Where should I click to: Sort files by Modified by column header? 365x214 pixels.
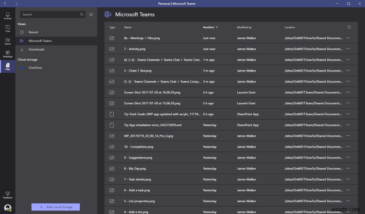tap(244, 27)
